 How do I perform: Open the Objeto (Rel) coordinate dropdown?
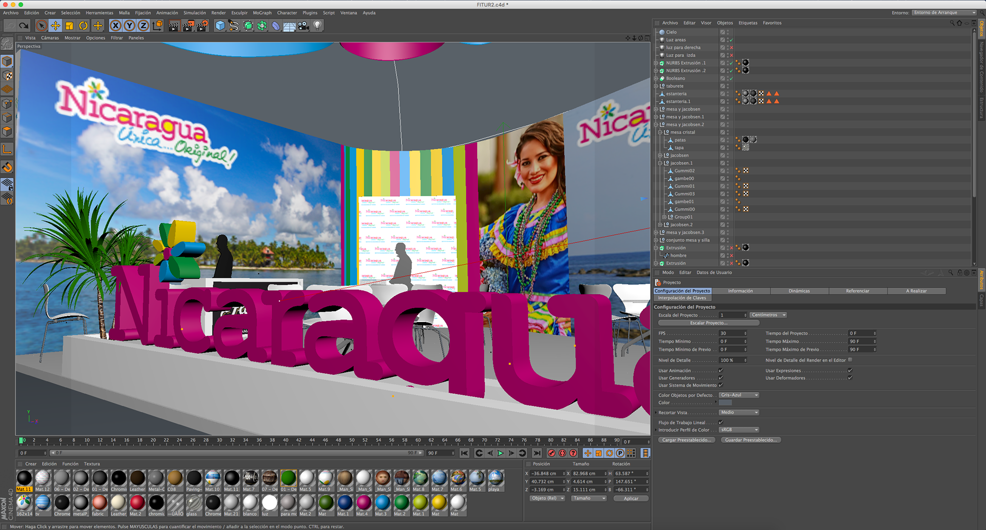pyautogui.click(x=547, y=498)
